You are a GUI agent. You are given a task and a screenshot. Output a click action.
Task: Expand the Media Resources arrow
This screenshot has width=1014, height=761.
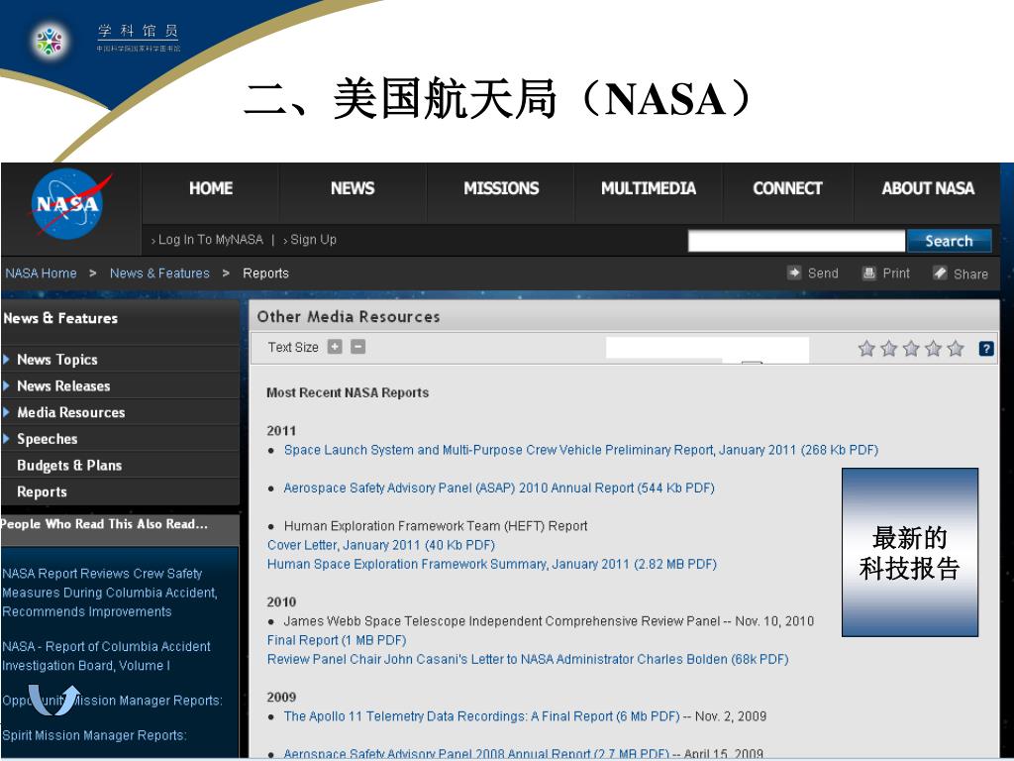click(x=7, y=412)
